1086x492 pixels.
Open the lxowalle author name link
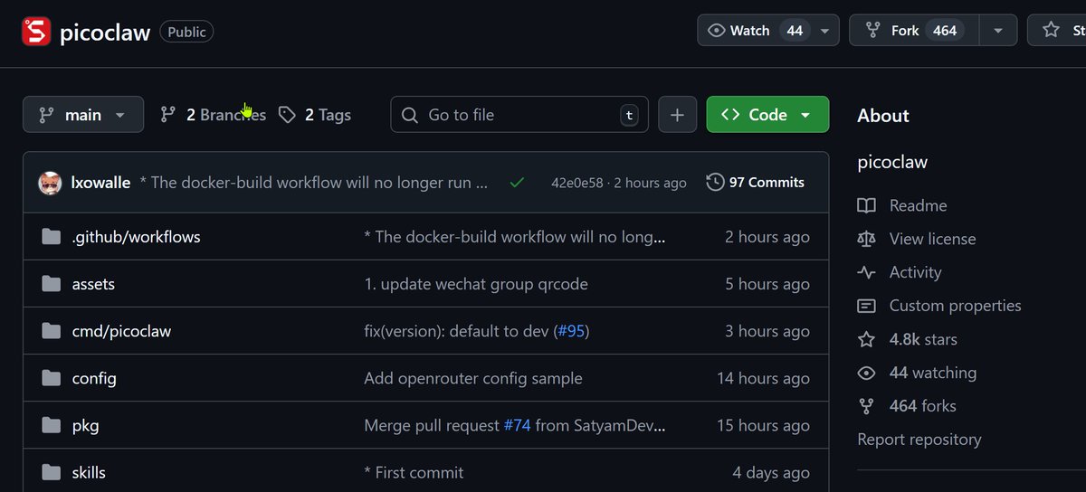[x=100, y=183]
